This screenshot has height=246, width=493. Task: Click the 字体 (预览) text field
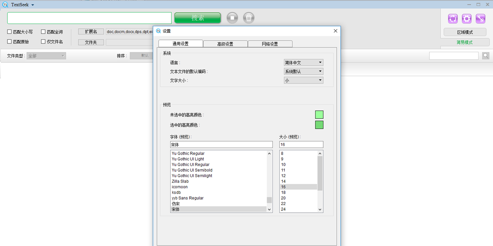(221, 145)
